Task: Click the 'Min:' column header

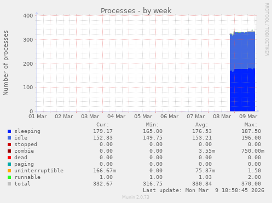Action: point(152,125)
